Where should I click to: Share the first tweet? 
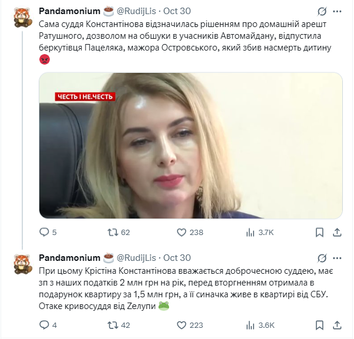pos(337,232)
